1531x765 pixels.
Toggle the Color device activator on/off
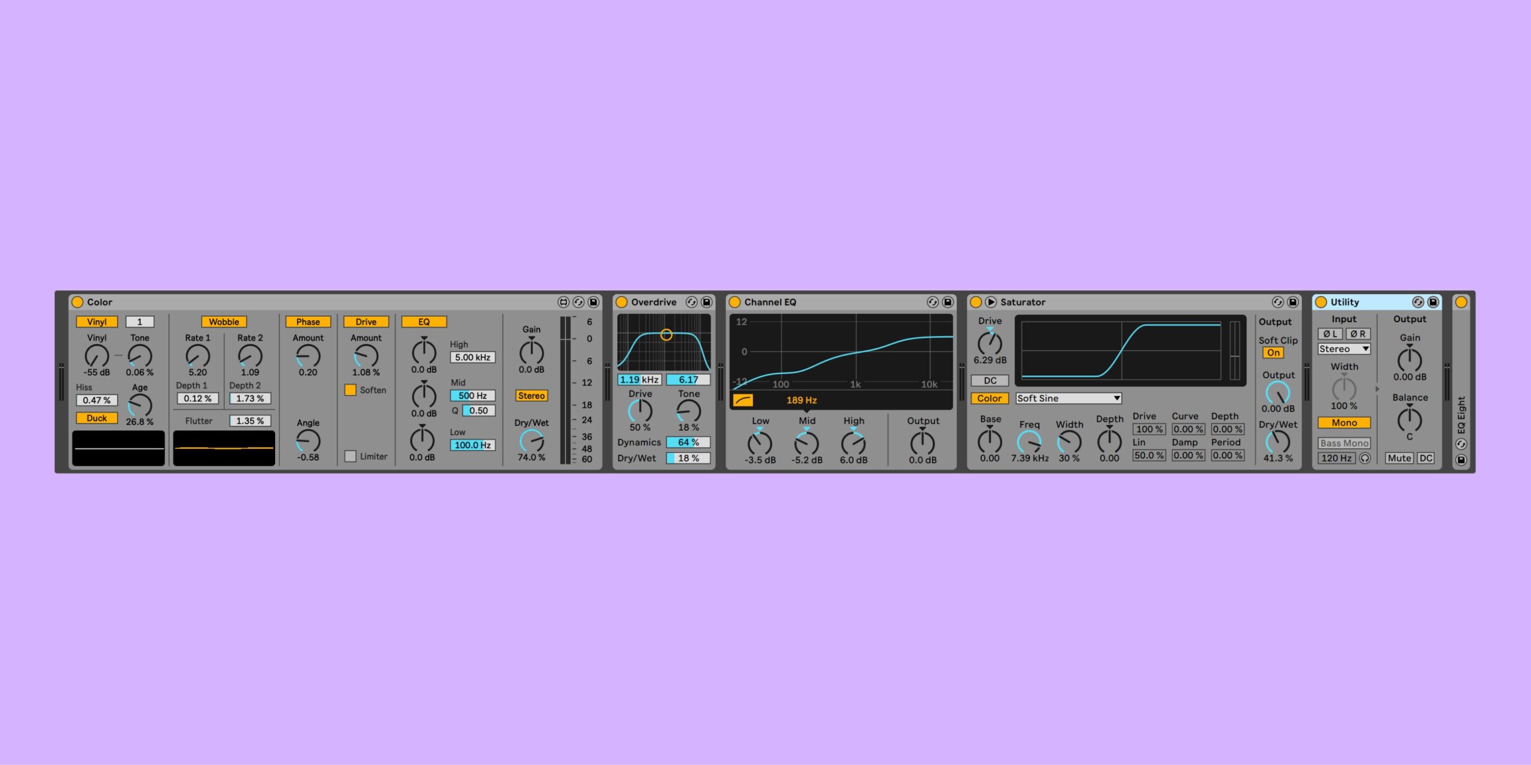[77, 302]
